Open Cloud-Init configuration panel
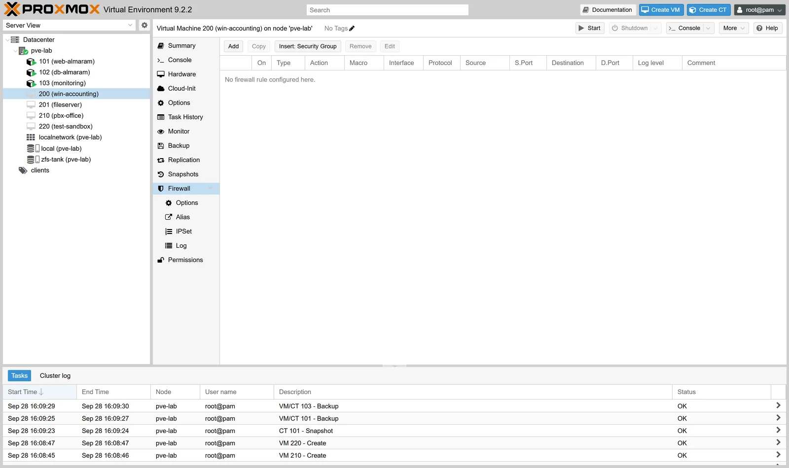 181,89
